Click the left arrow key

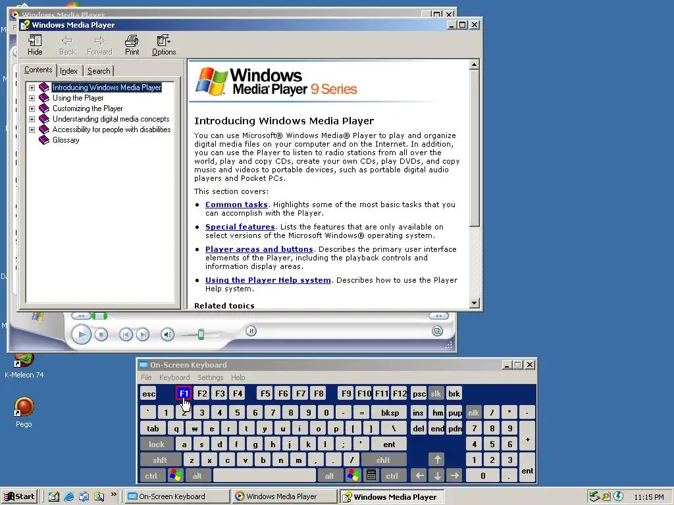419,476
